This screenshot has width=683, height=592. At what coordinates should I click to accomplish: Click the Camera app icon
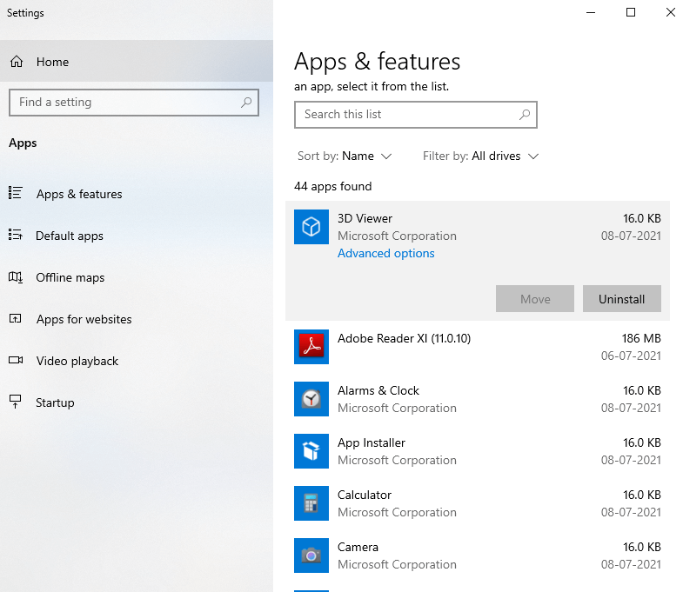311,555
